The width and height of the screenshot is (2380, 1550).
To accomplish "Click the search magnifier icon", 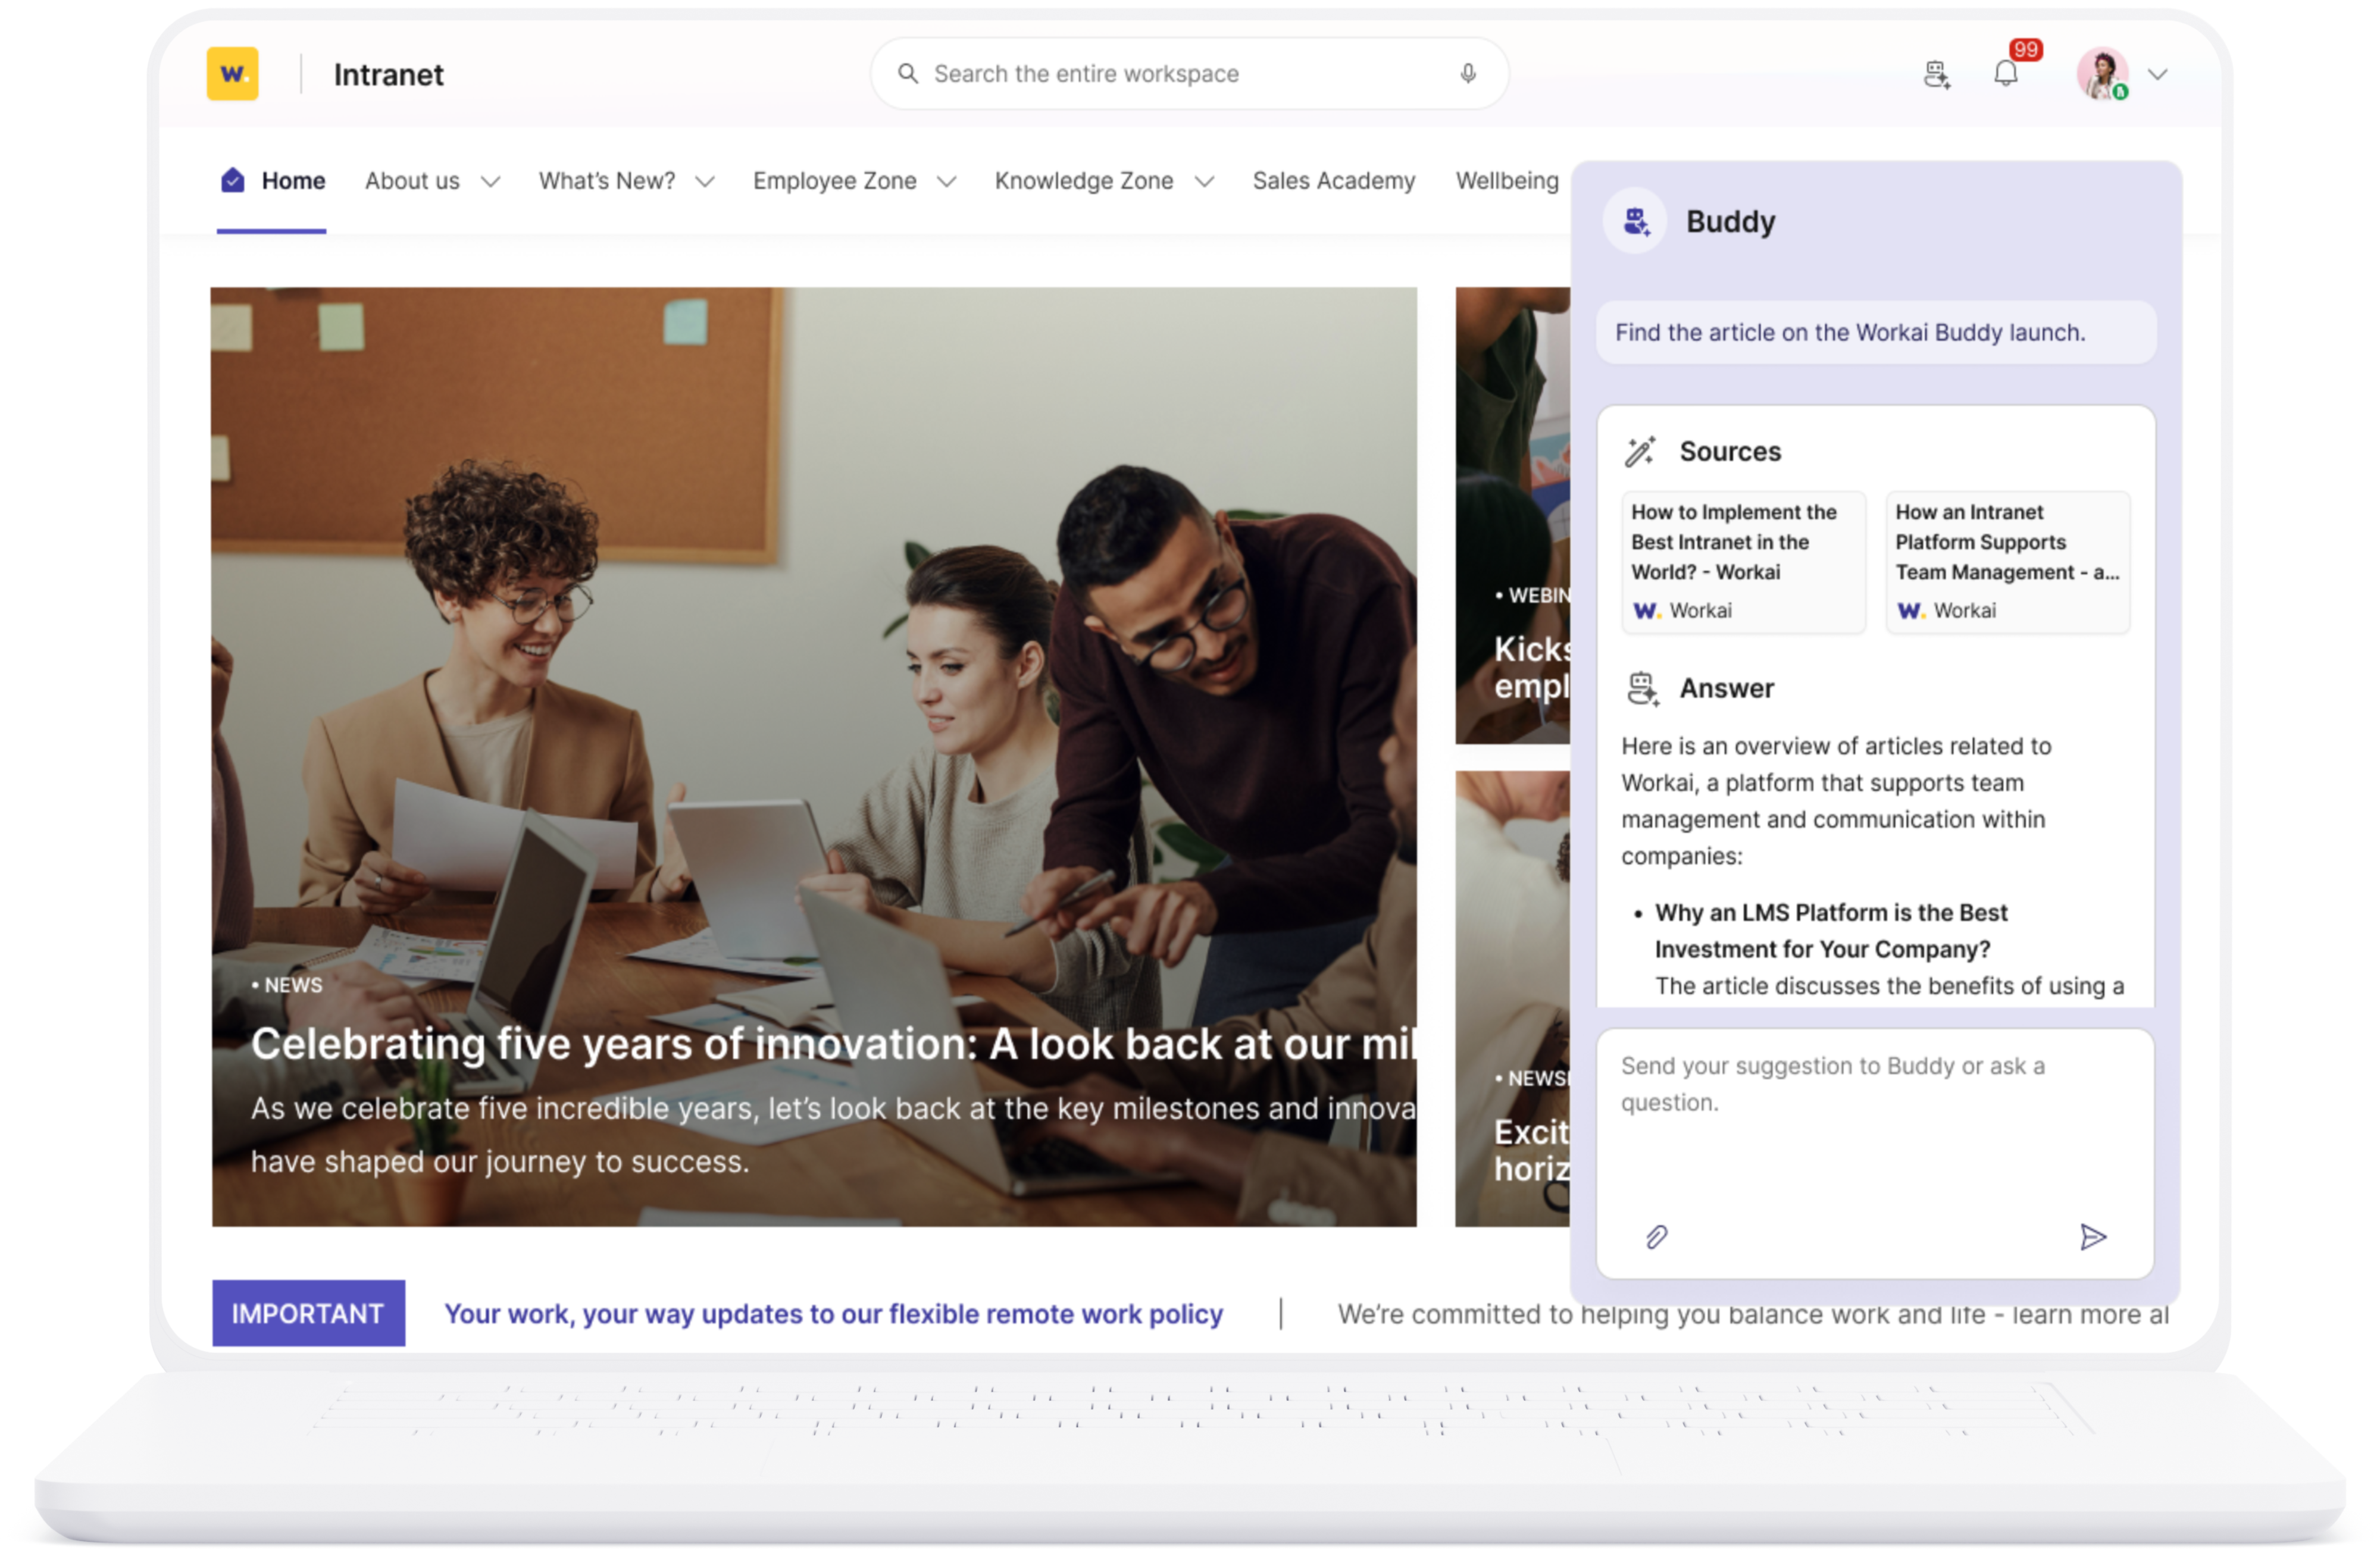I will [x=907, y=73].
